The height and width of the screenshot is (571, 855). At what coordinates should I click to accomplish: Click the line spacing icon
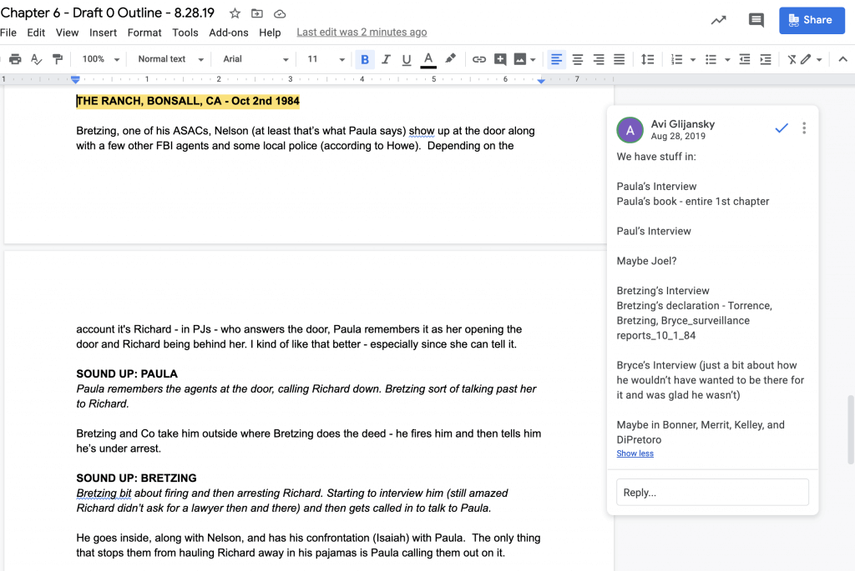click(647, 59)
